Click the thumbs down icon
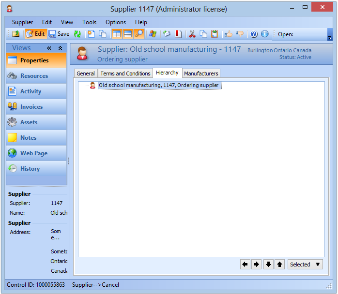The height and width of the screenshot is (294, 338). pyautogui.click(x=240, y=34)
